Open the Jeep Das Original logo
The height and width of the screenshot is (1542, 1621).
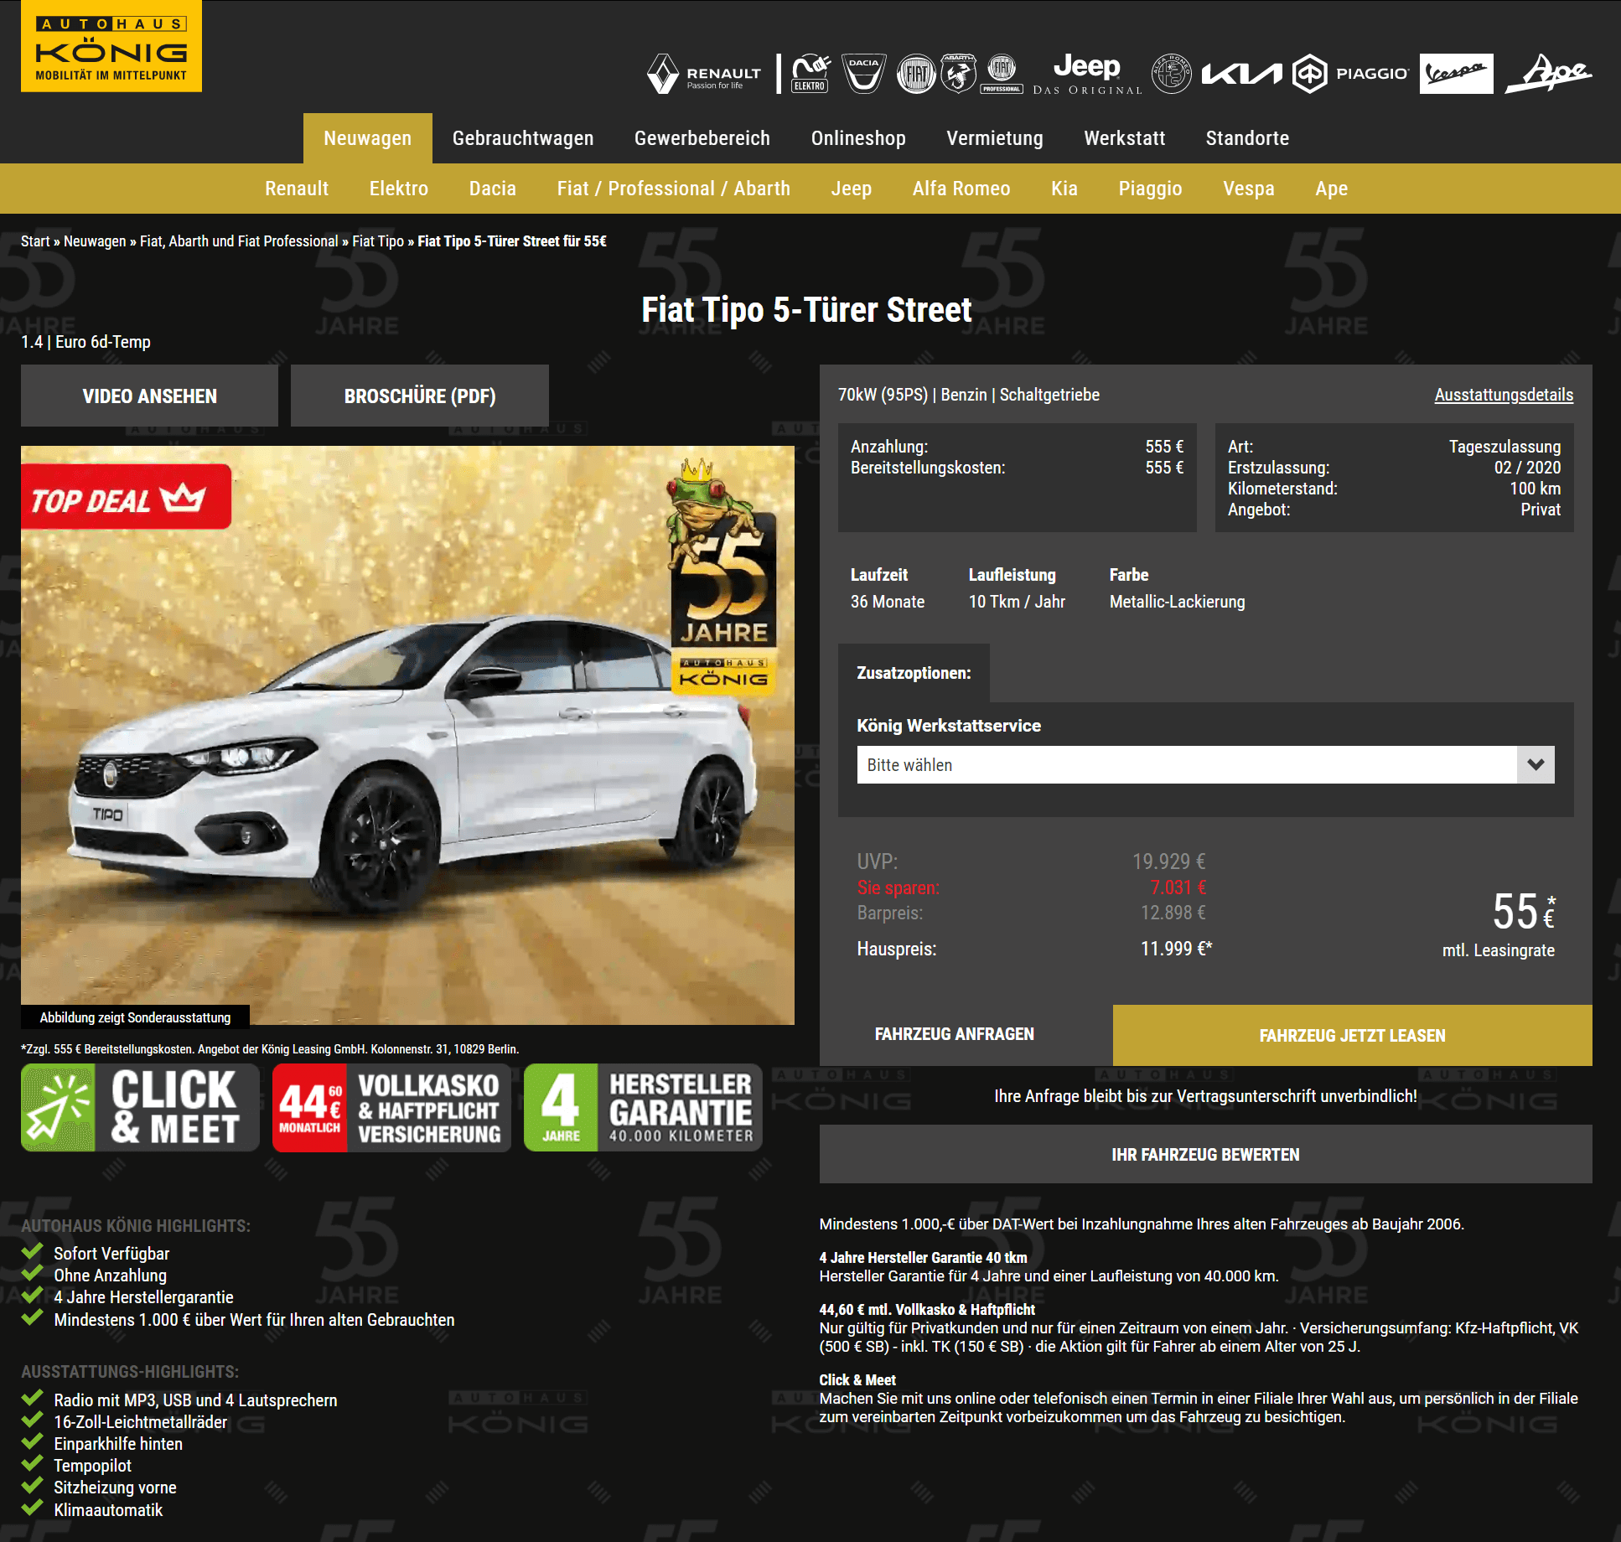pos(1087,74)
